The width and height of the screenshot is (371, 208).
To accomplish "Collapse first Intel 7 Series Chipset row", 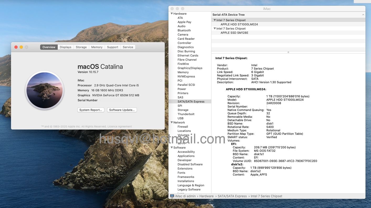I will [x=215, y=20].
